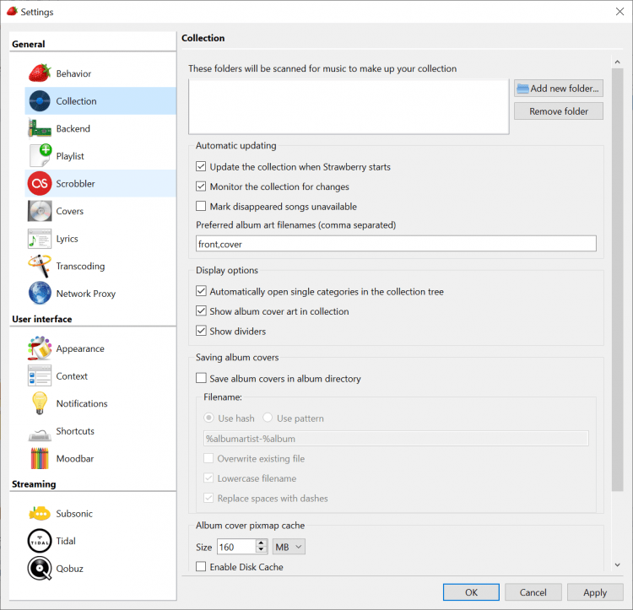633x610 pixels.
Task: Click the Add new folder button
Action: coord(558,89)
